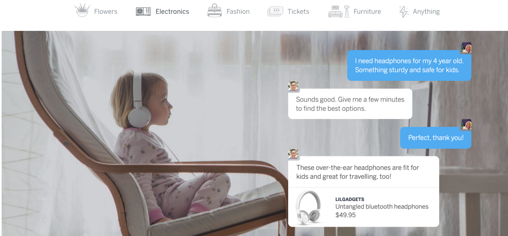Click the Furniture sofa and lamp icon

(339, 11)
